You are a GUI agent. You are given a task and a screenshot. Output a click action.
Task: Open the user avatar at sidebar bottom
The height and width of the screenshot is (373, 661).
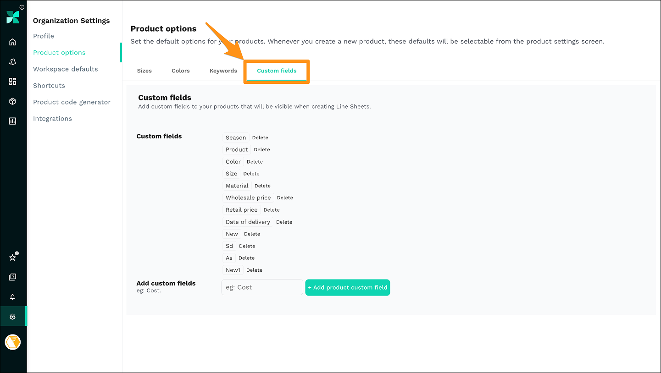click(x=13, y=342)
